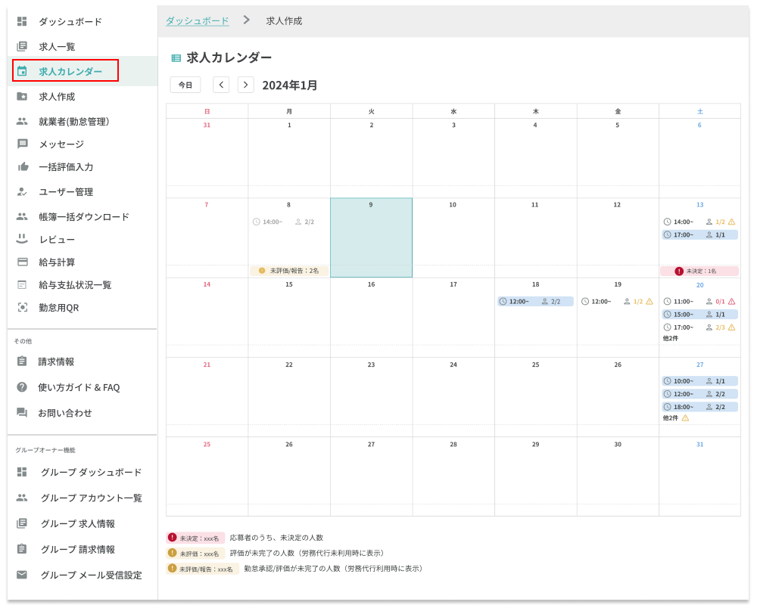
Task: Open January 27 10:00~ 1/1 shift
Action: pyautogui.click(x=699, y=381)
